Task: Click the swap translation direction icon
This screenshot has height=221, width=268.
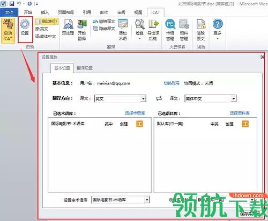Action: click(x=159, y=98)
